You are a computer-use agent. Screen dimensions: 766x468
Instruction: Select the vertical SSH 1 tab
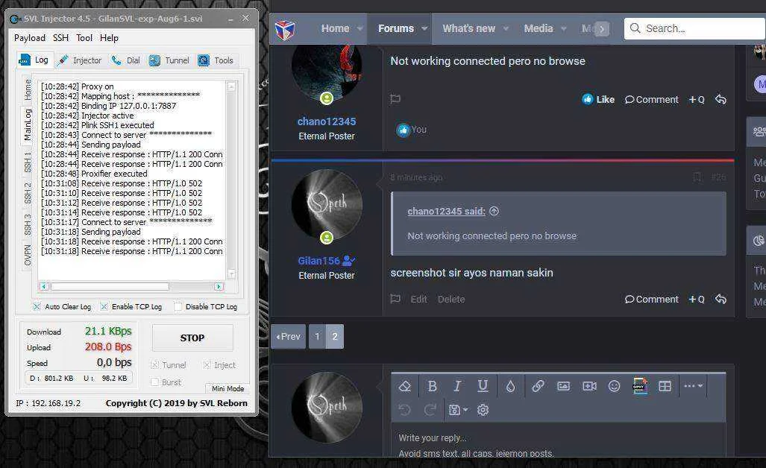(28, 162)
